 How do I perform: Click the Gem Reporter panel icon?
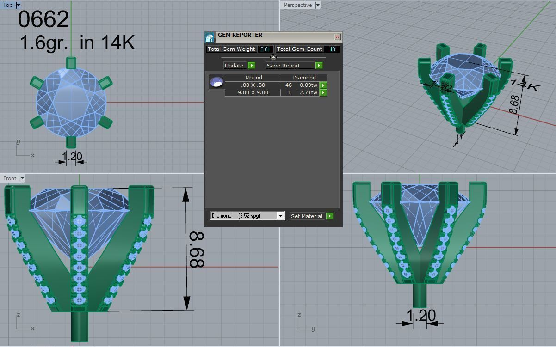210,37
